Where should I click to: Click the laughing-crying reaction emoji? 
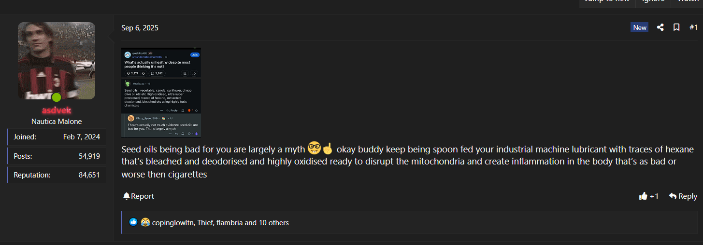point(145,222)
